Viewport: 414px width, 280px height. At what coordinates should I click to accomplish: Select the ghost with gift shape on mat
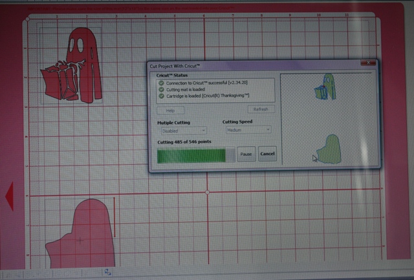pyautogui.click(x=71, y=65)
